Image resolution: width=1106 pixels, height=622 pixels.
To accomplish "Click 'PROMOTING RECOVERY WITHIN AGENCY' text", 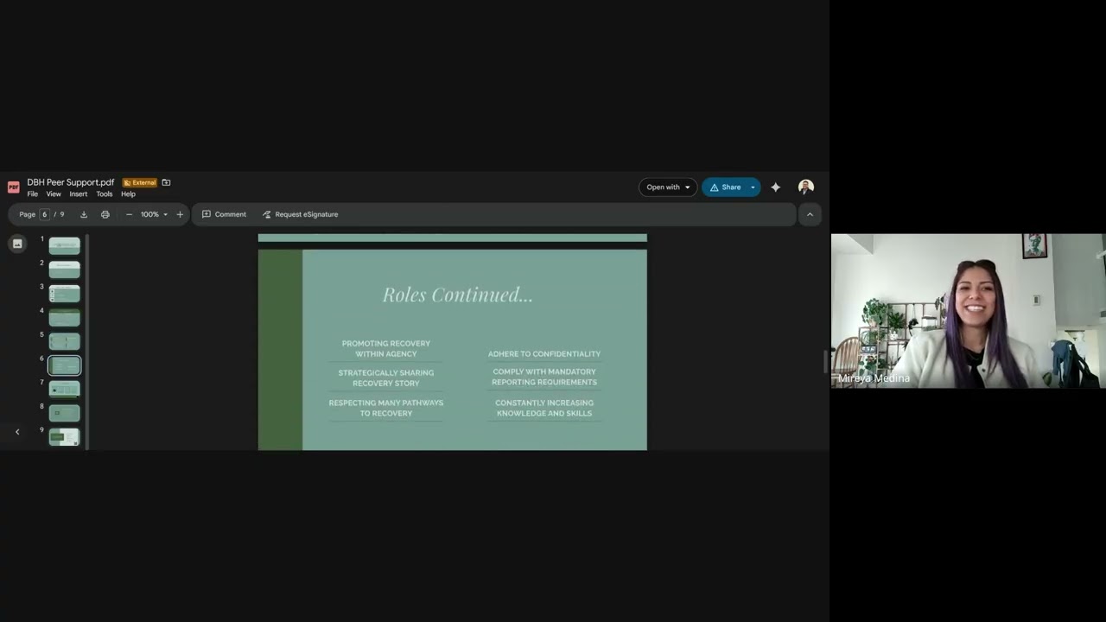I will [386, 348].
